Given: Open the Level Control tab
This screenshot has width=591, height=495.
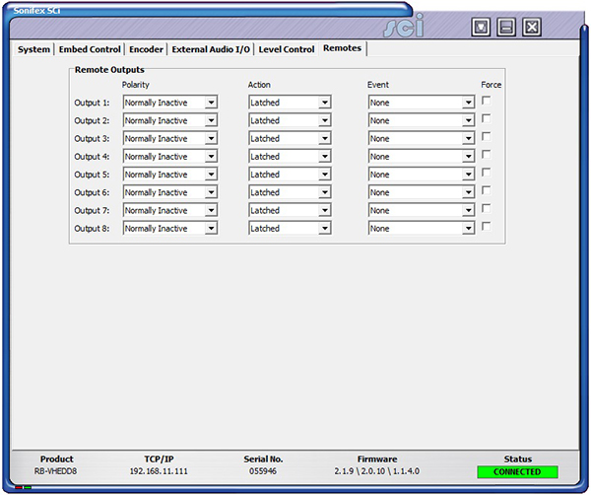Looking at the screenshot, I should 287,49.
